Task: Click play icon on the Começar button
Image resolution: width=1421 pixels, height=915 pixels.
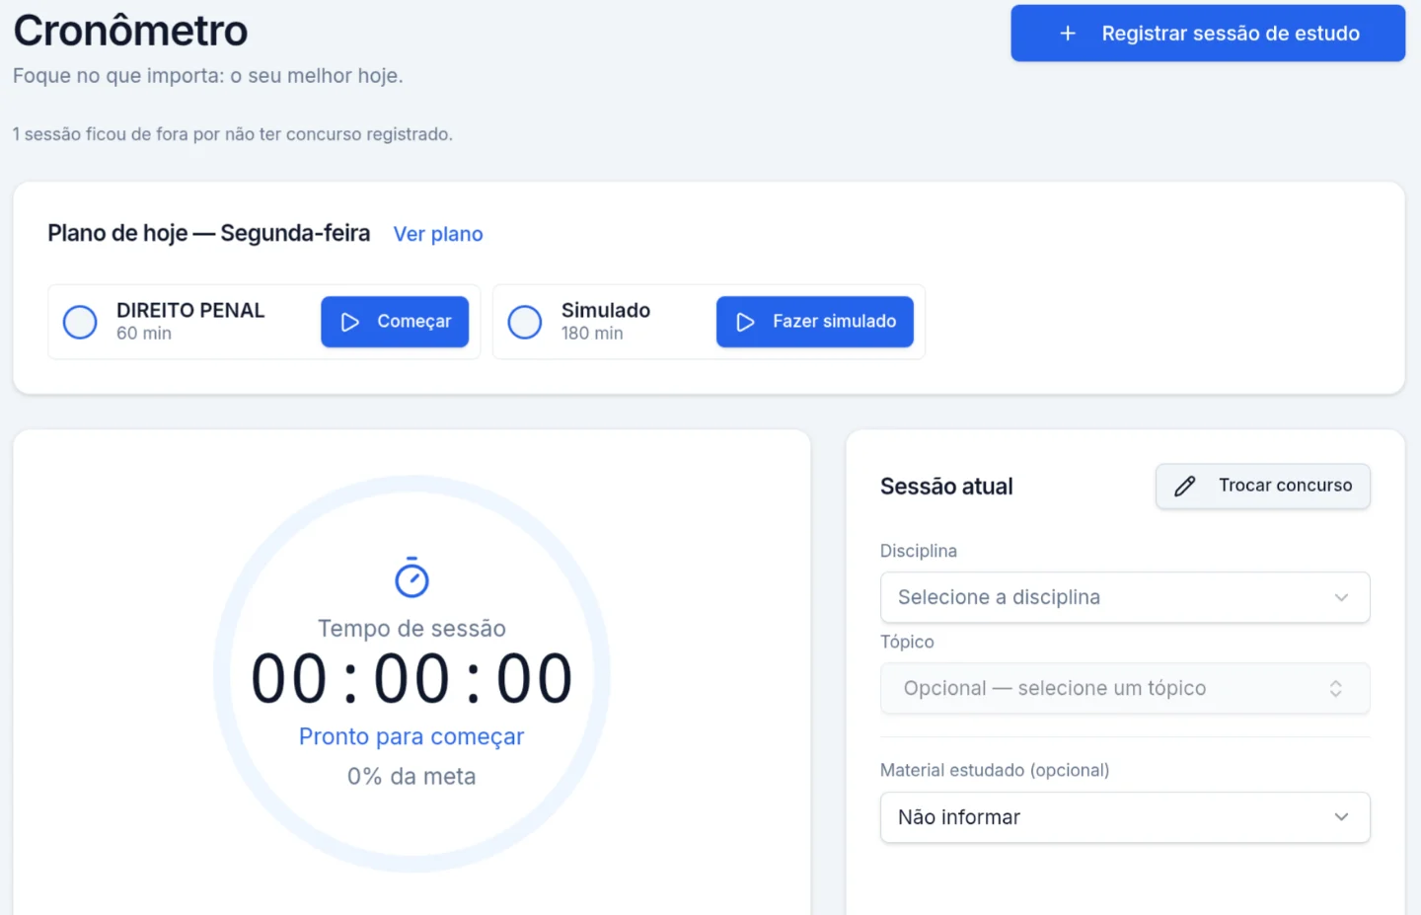Action: pos(350,322)
